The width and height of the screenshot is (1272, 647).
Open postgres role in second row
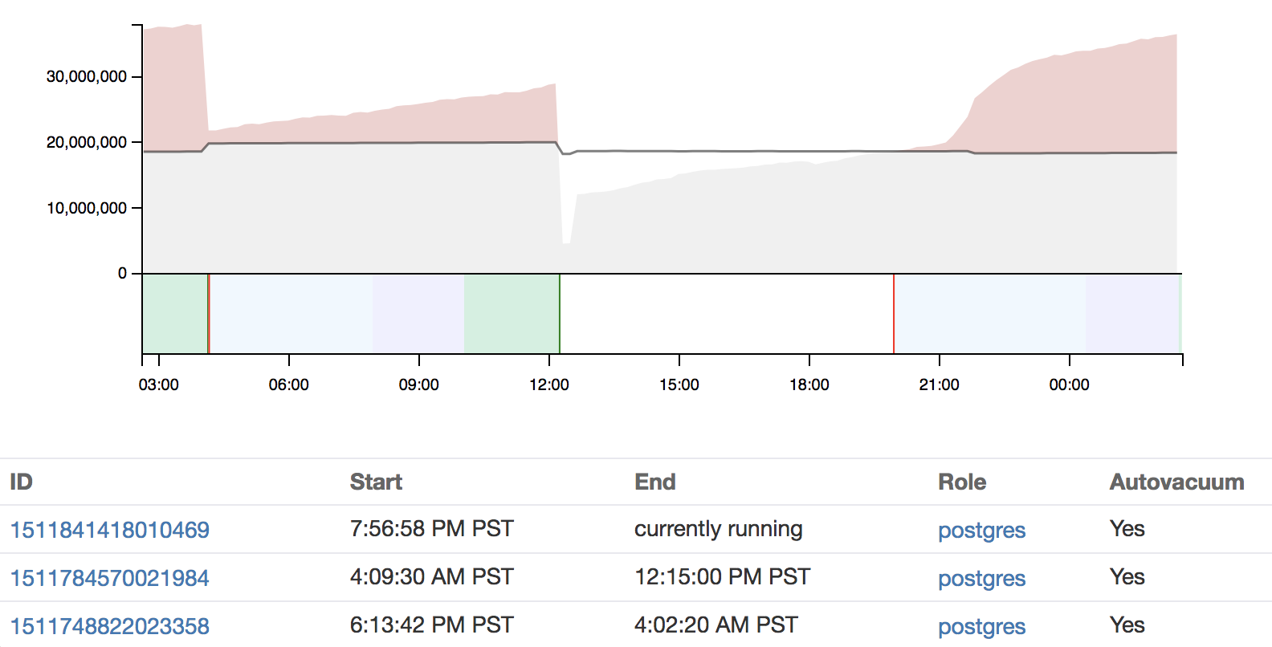coord(981,579)
